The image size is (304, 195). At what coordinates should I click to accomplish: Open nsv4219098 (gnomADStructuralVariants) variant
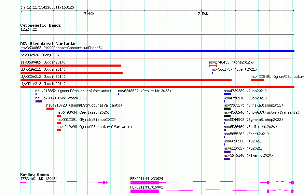94,127
